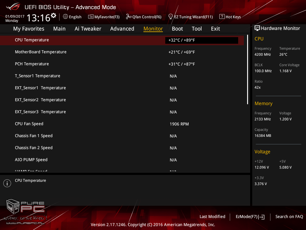Switch to EzMode using exit arrow icon

(262, 217)
